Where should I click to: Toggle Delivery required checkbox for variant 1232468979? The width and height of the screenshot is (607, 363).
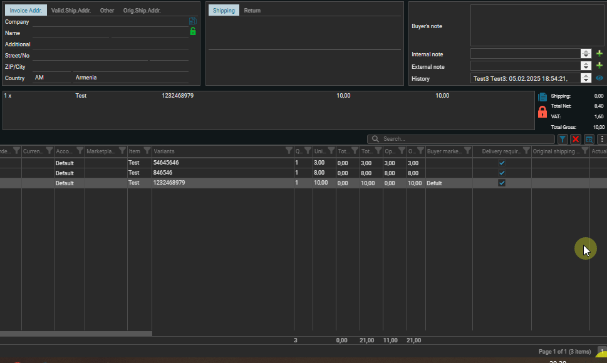[502, 183]
